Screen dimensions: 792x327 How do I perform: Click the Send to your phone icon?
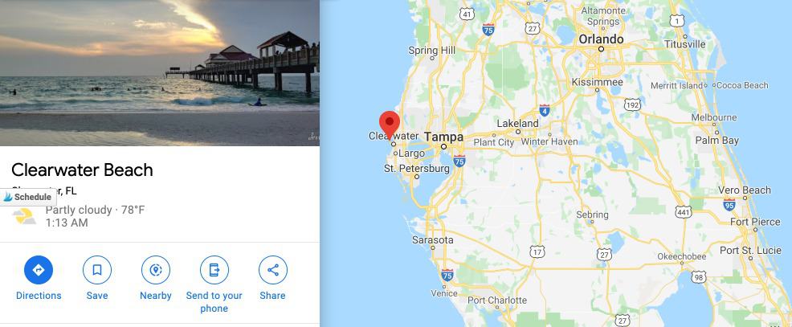pos(214,270)
